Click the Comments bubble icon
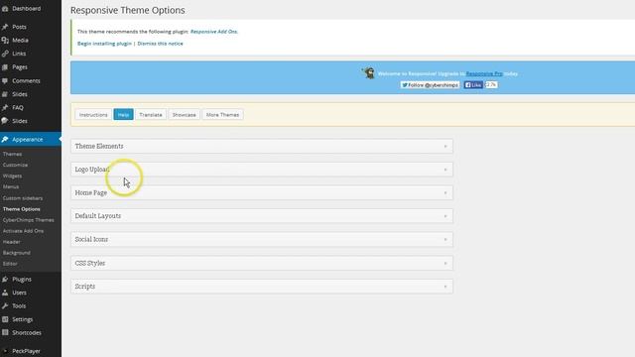The height and width of the screenshot is (357, 635). pyautogui.click(x=5, y=81)
